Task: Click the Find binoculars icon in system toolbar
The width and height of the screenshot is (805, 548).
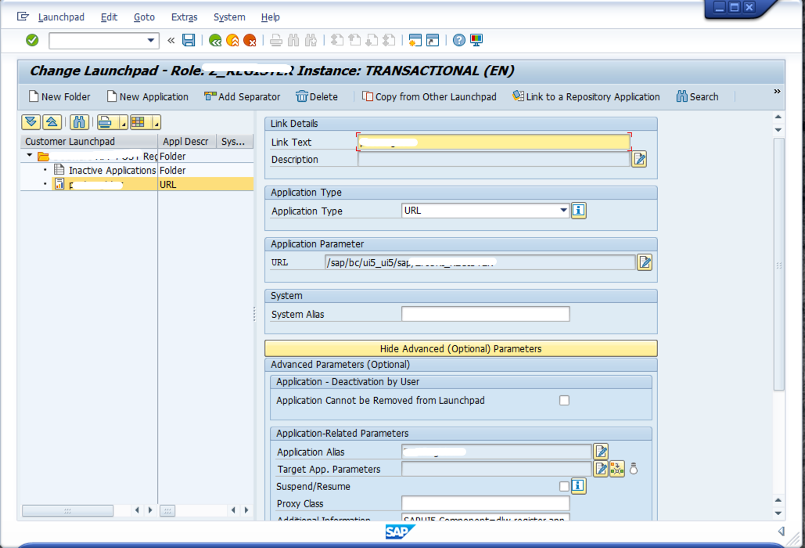Action: click(x=293, y=40)
